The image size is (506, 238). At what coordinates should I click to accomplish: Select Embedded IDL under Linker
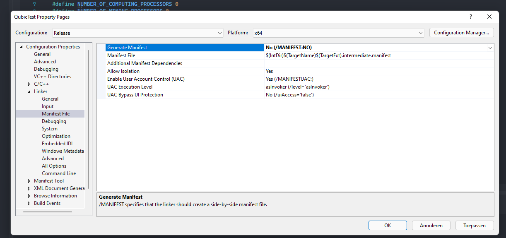(x=58, y=144)
